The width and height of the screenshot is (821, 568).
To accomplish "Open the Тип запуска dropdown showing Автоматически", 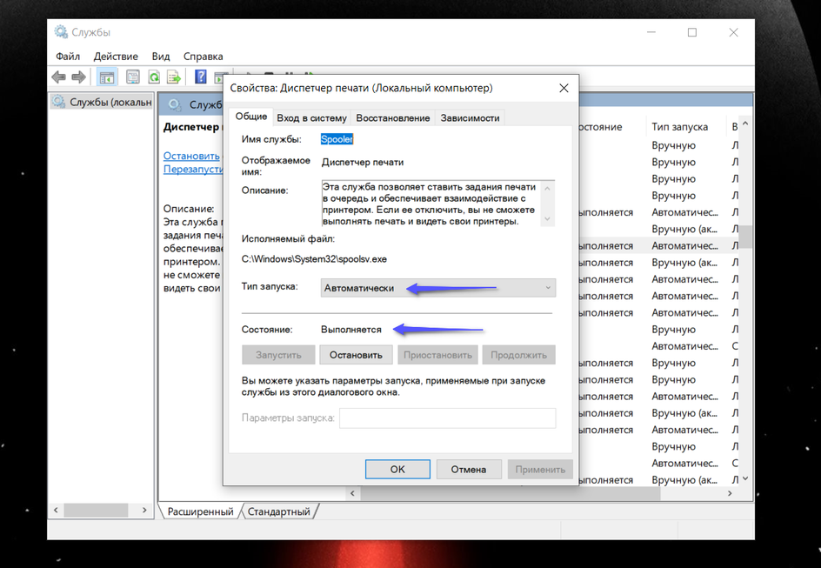I will 437,288.
